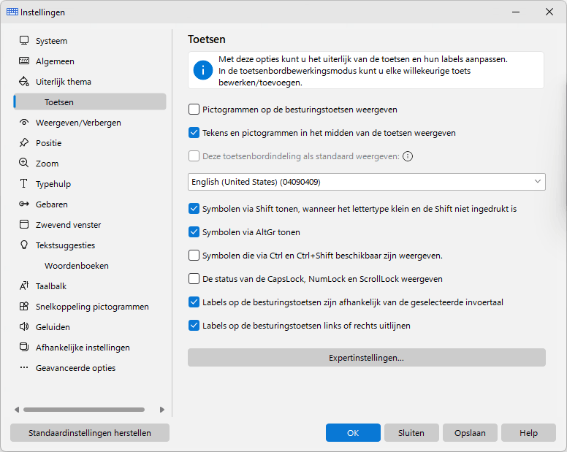This screenshot has width=567, height=452.
Task: Click the sidebar horizontal scrollbar thumb
Action: (x=84, y=410)
